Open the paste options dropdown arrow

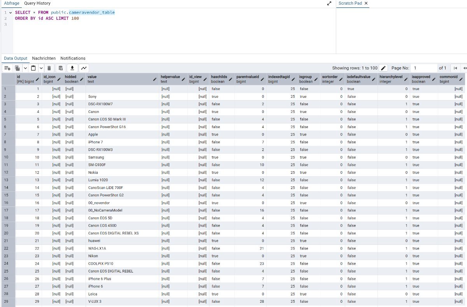pos(41,68)
